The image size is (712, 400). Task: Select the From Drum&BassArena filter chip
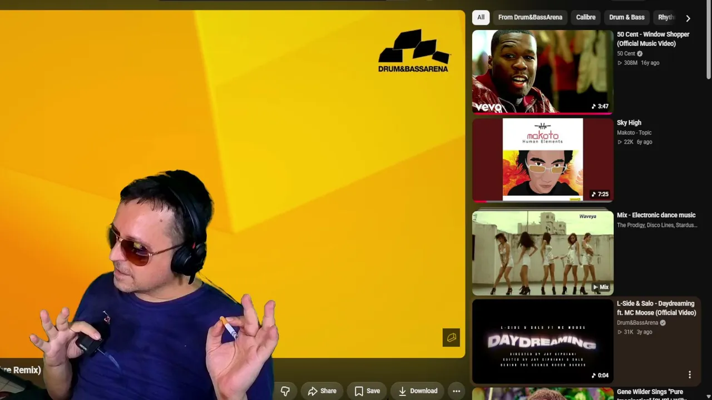530,17
